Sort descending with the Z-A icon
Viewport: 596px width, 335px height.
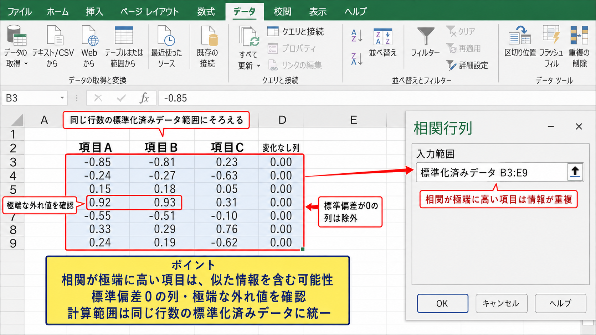coord(356,59)
